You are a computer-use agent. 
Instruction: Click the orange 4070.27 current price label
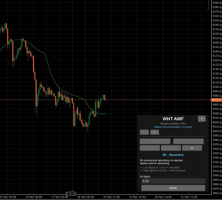(x=216, y=100)
